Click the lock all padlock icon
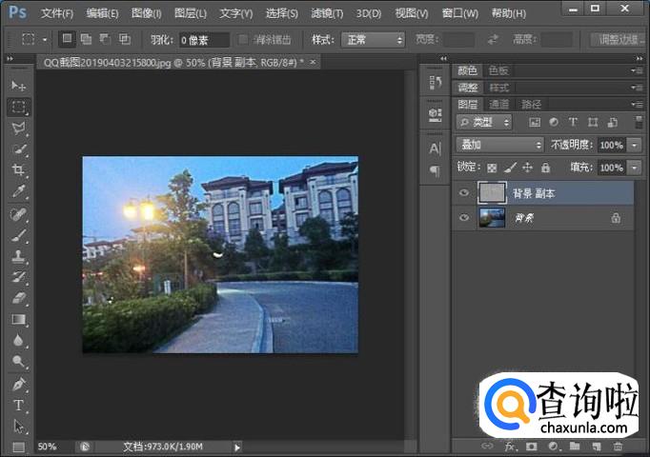The height and width of the screenshot is (457, 650). [x=544, y=168]
